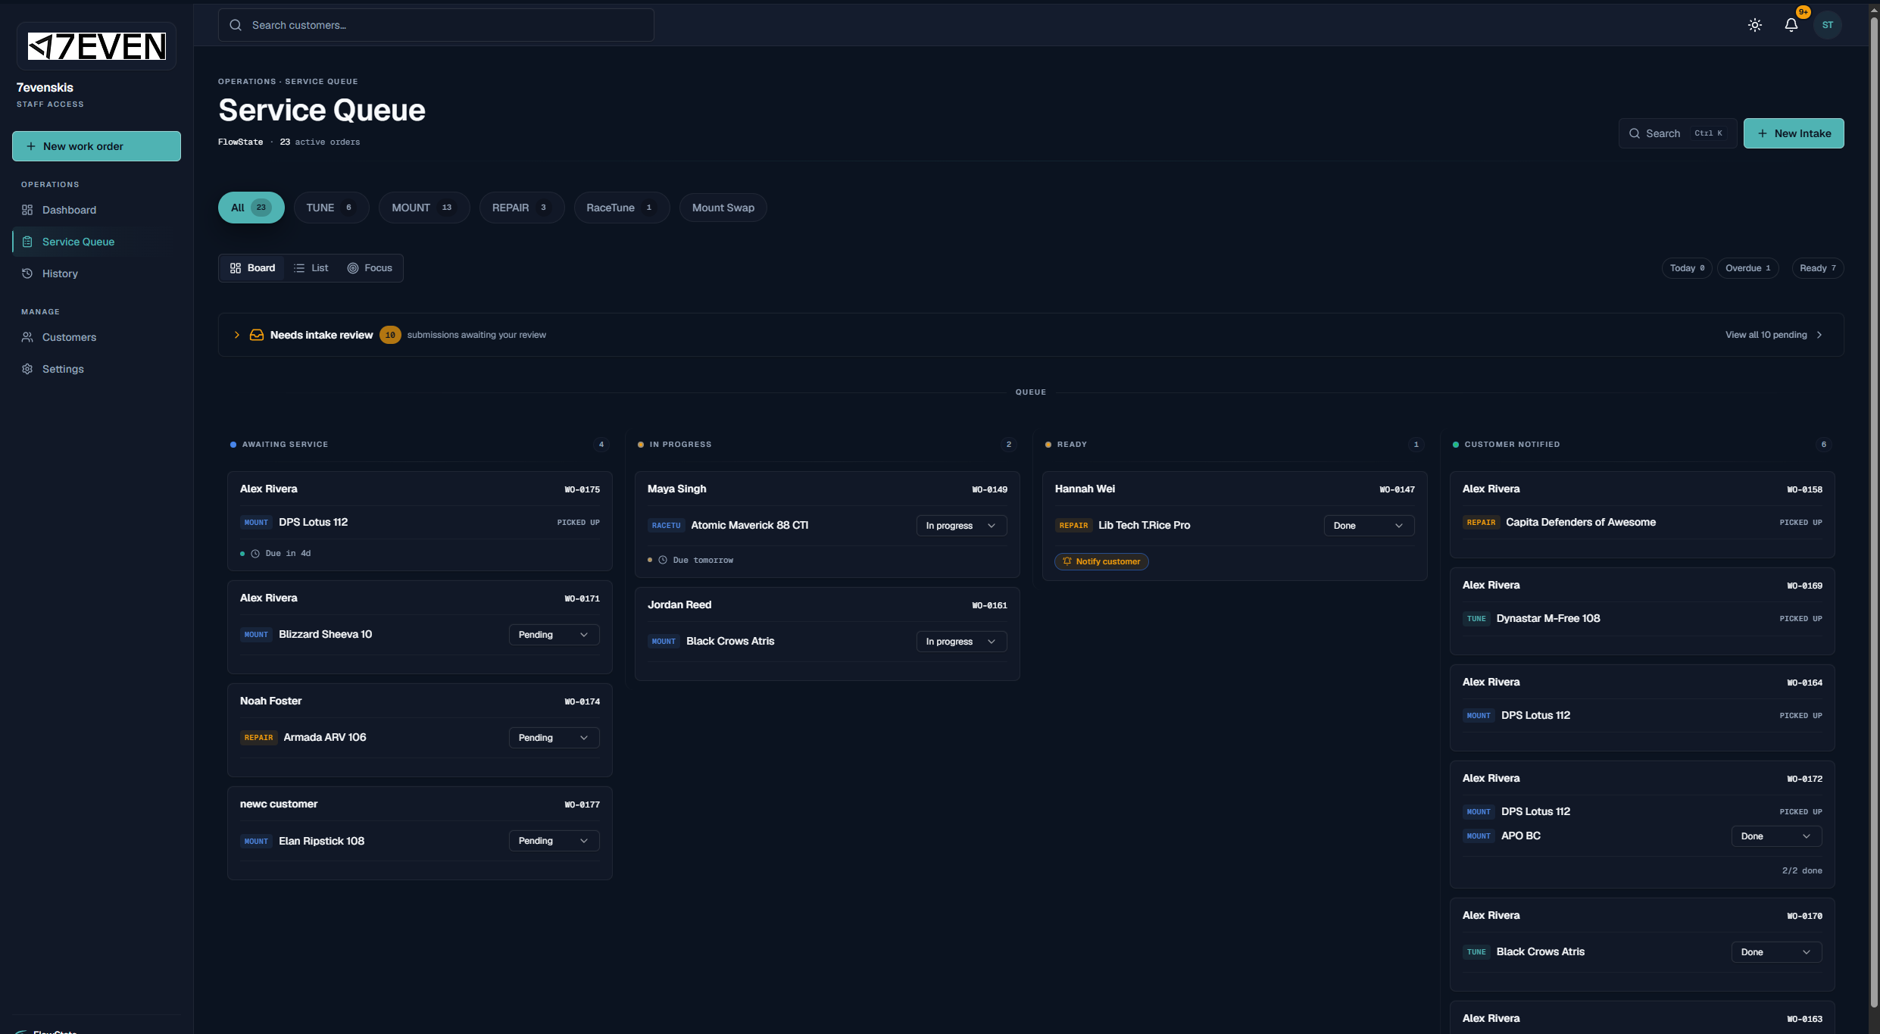Toggle the Ready filter chip

pos(1817,268)
